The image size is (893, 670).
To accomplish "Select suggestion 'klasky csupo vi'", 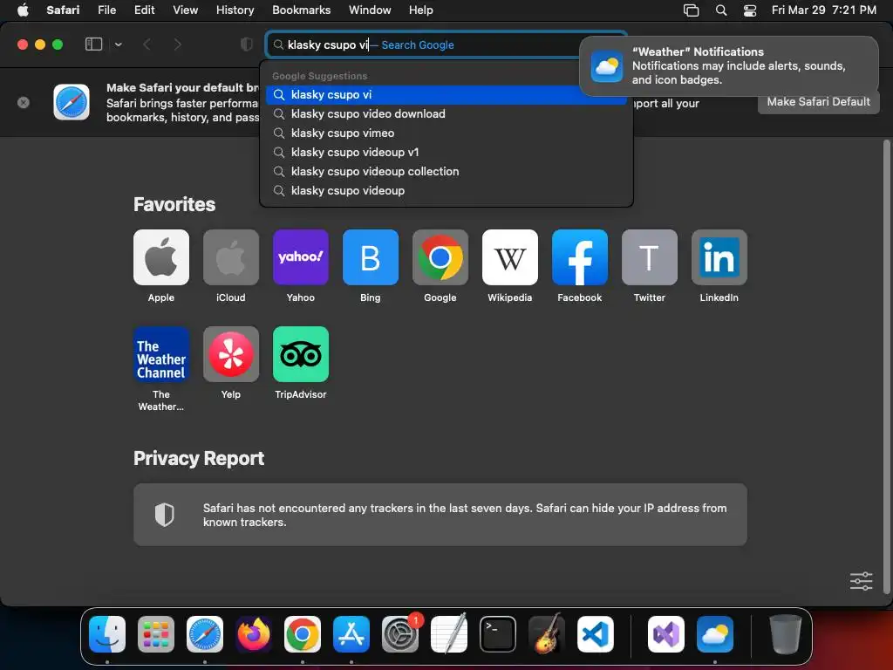I will [446, 94].
